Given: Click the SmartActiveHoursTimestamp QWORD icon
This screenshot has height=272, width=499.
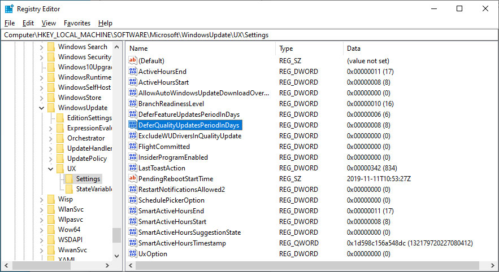Looking at the screenshot, I should pyautogui.click(x=133, y=243).
